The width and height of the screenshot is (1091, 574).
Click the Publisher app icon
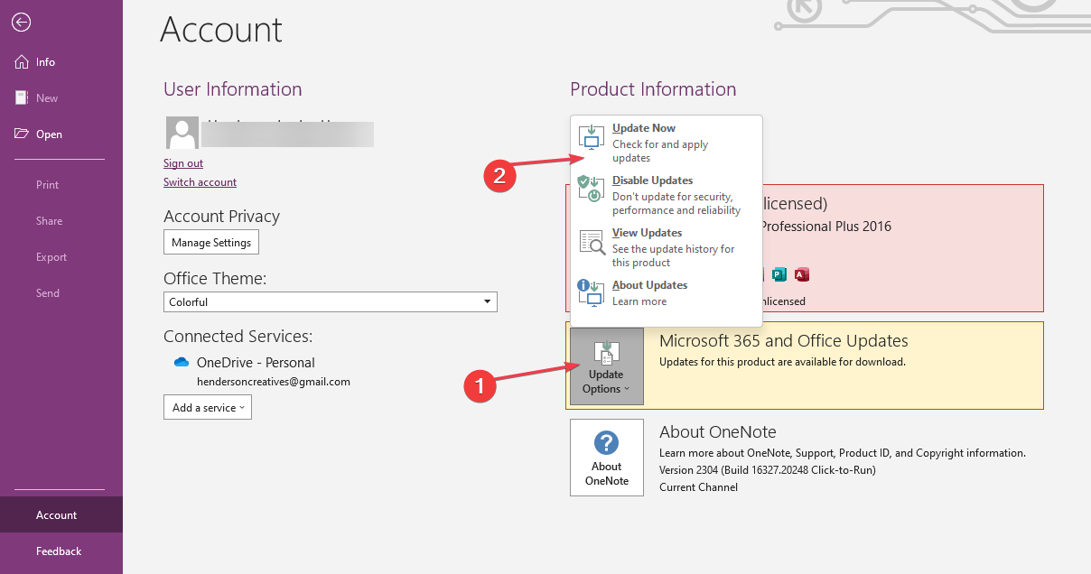click(779, 274)
